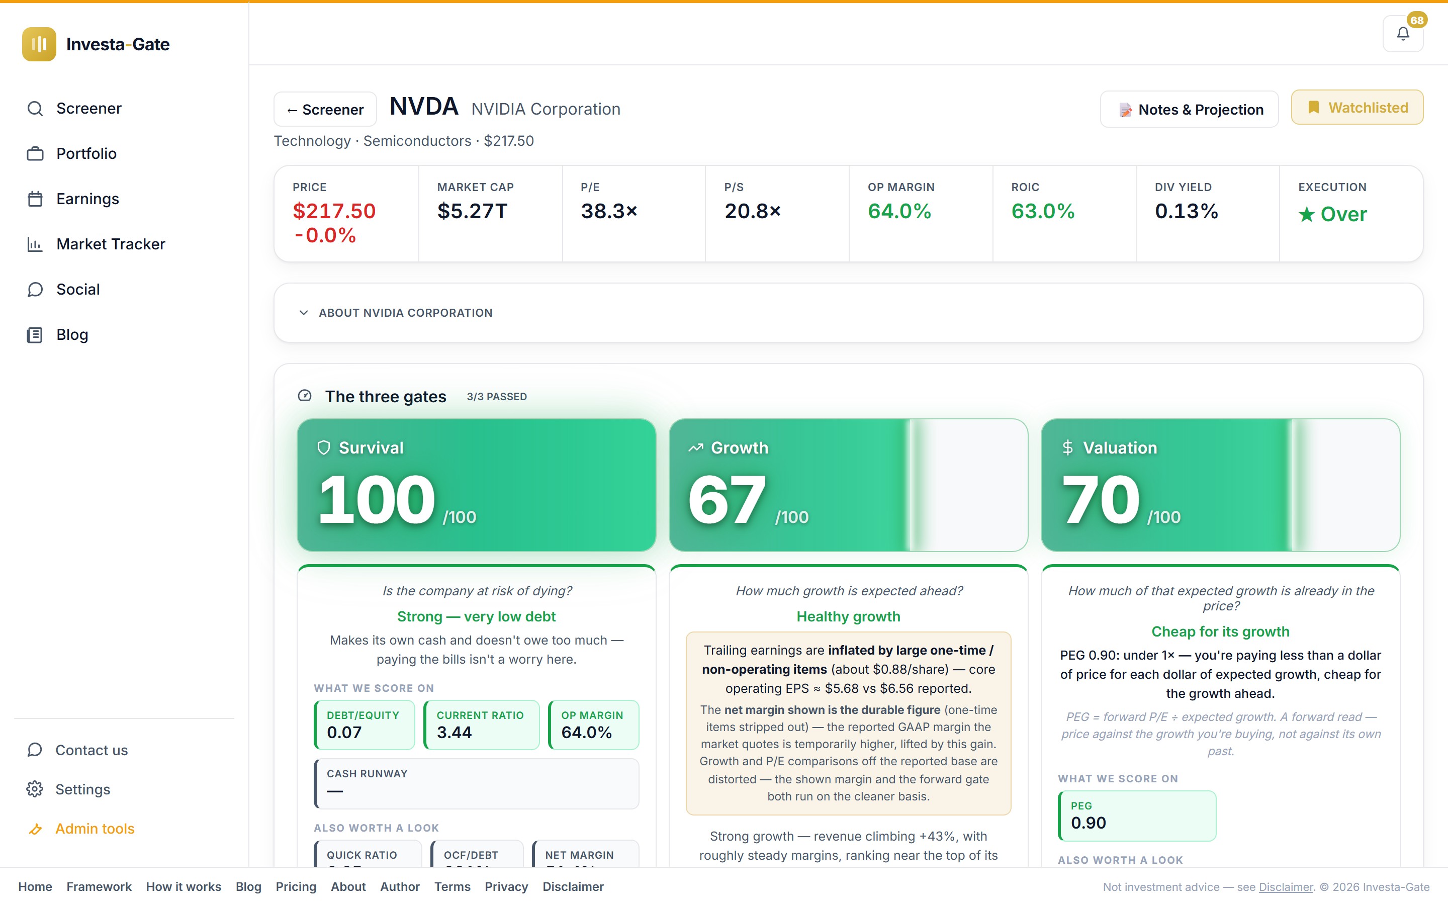Viewport: 1448px width, 905px height.
Task: Click the P/S 20.8× value
Action: point(753,211)
